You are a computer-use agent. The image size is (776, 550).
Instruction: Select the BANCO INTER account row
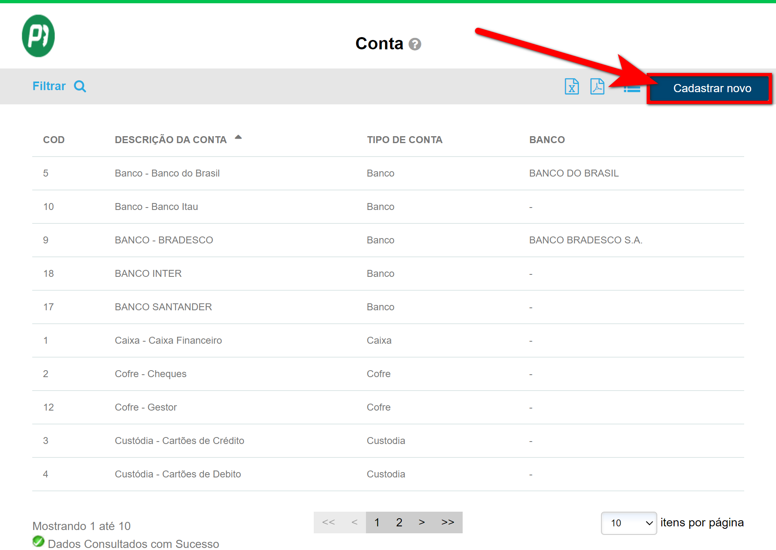tap(148, 274)
